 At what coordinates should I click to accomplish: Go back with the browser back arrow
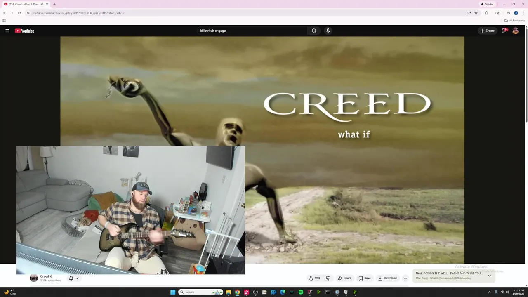5,13
